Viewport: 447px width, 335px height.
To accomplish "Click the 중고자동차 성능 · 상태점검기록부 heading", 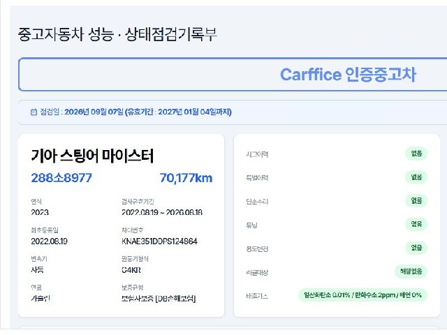I will [117, 34].
